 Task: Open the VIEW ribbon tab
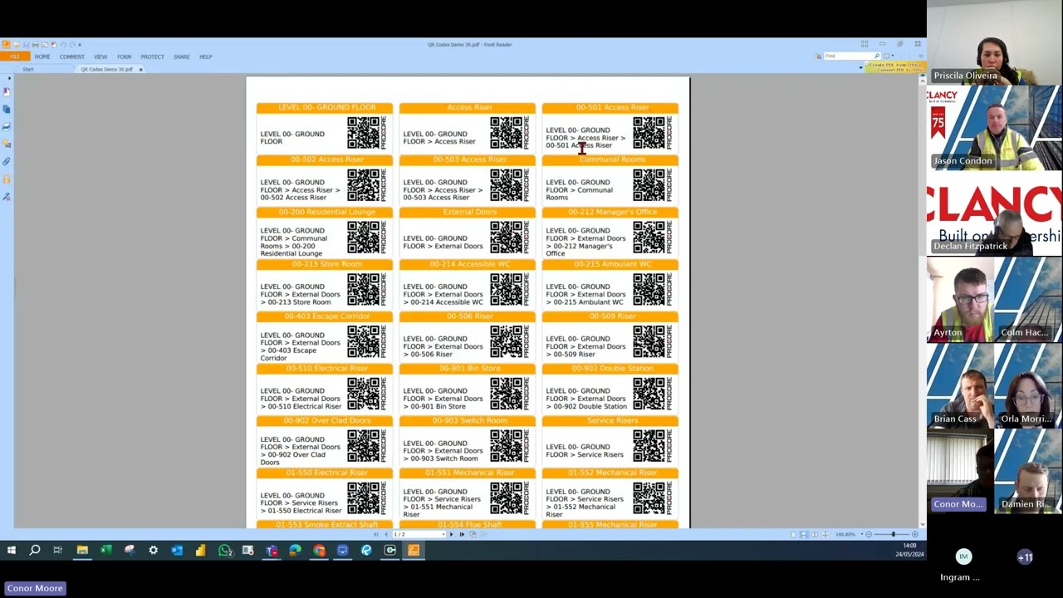(x=100, y=56)
